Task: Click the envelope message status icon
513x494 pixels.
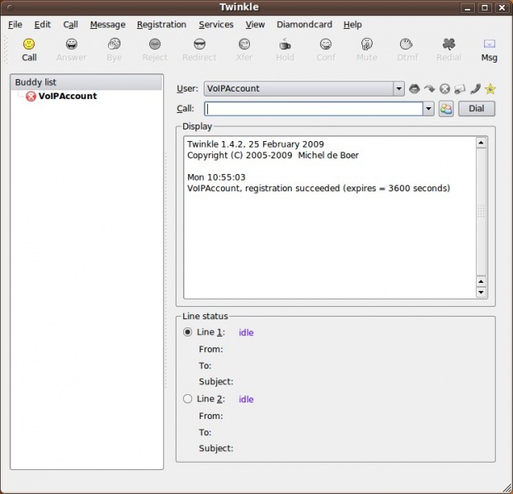Action: (x=459, y=89)
